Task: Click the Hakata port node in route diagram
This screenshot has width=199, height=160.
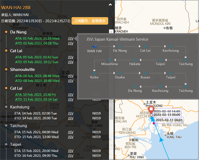Action: point(135,60)
